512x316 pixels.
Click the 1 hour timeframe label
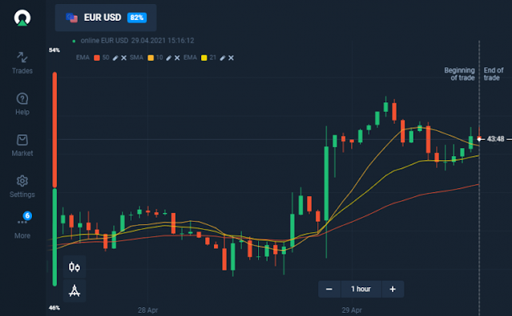[x=361, y=290]
